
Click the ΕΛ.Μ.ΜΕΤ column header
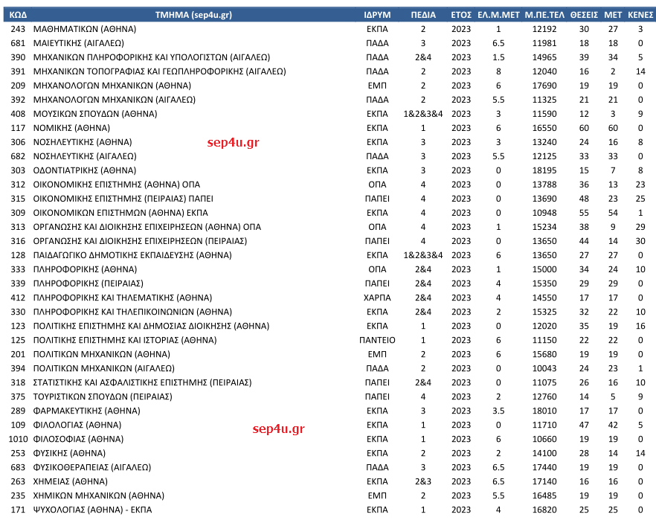(498, 15)
